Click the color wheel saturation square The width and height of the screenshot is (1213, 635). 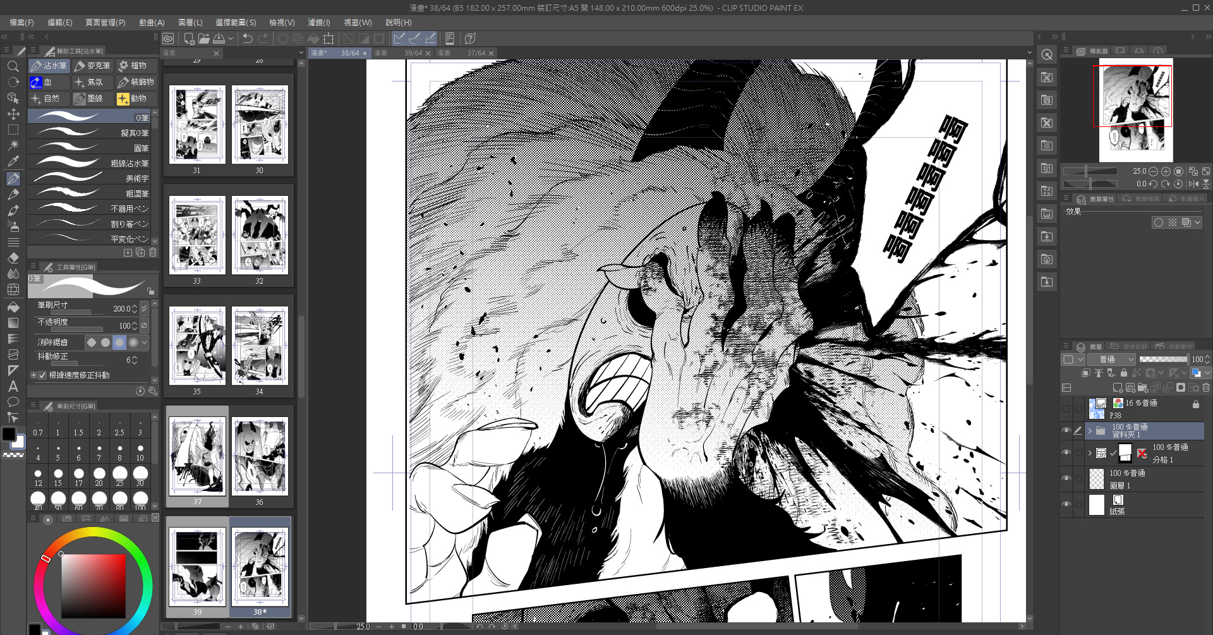(94, 586)
